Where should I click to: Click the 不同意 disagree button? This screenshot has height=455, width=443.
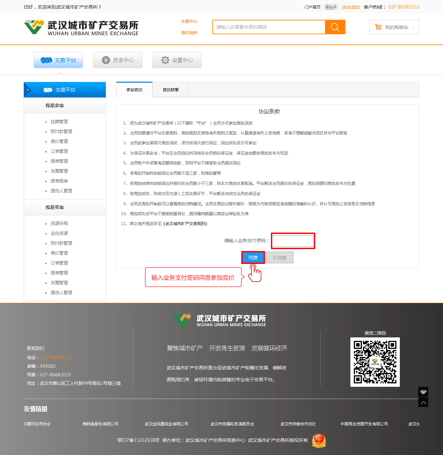(x=279, y=258)
